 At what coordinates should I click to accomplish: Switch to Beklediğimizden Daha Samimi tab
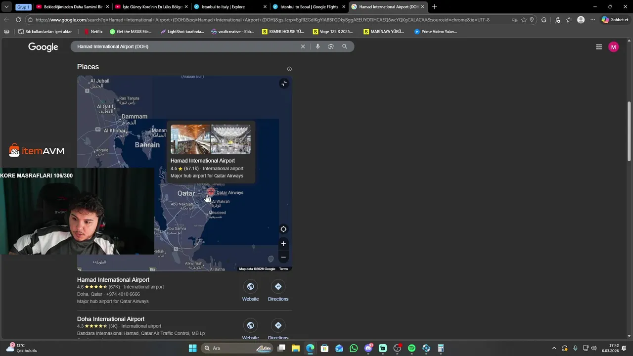coord(72,7)
